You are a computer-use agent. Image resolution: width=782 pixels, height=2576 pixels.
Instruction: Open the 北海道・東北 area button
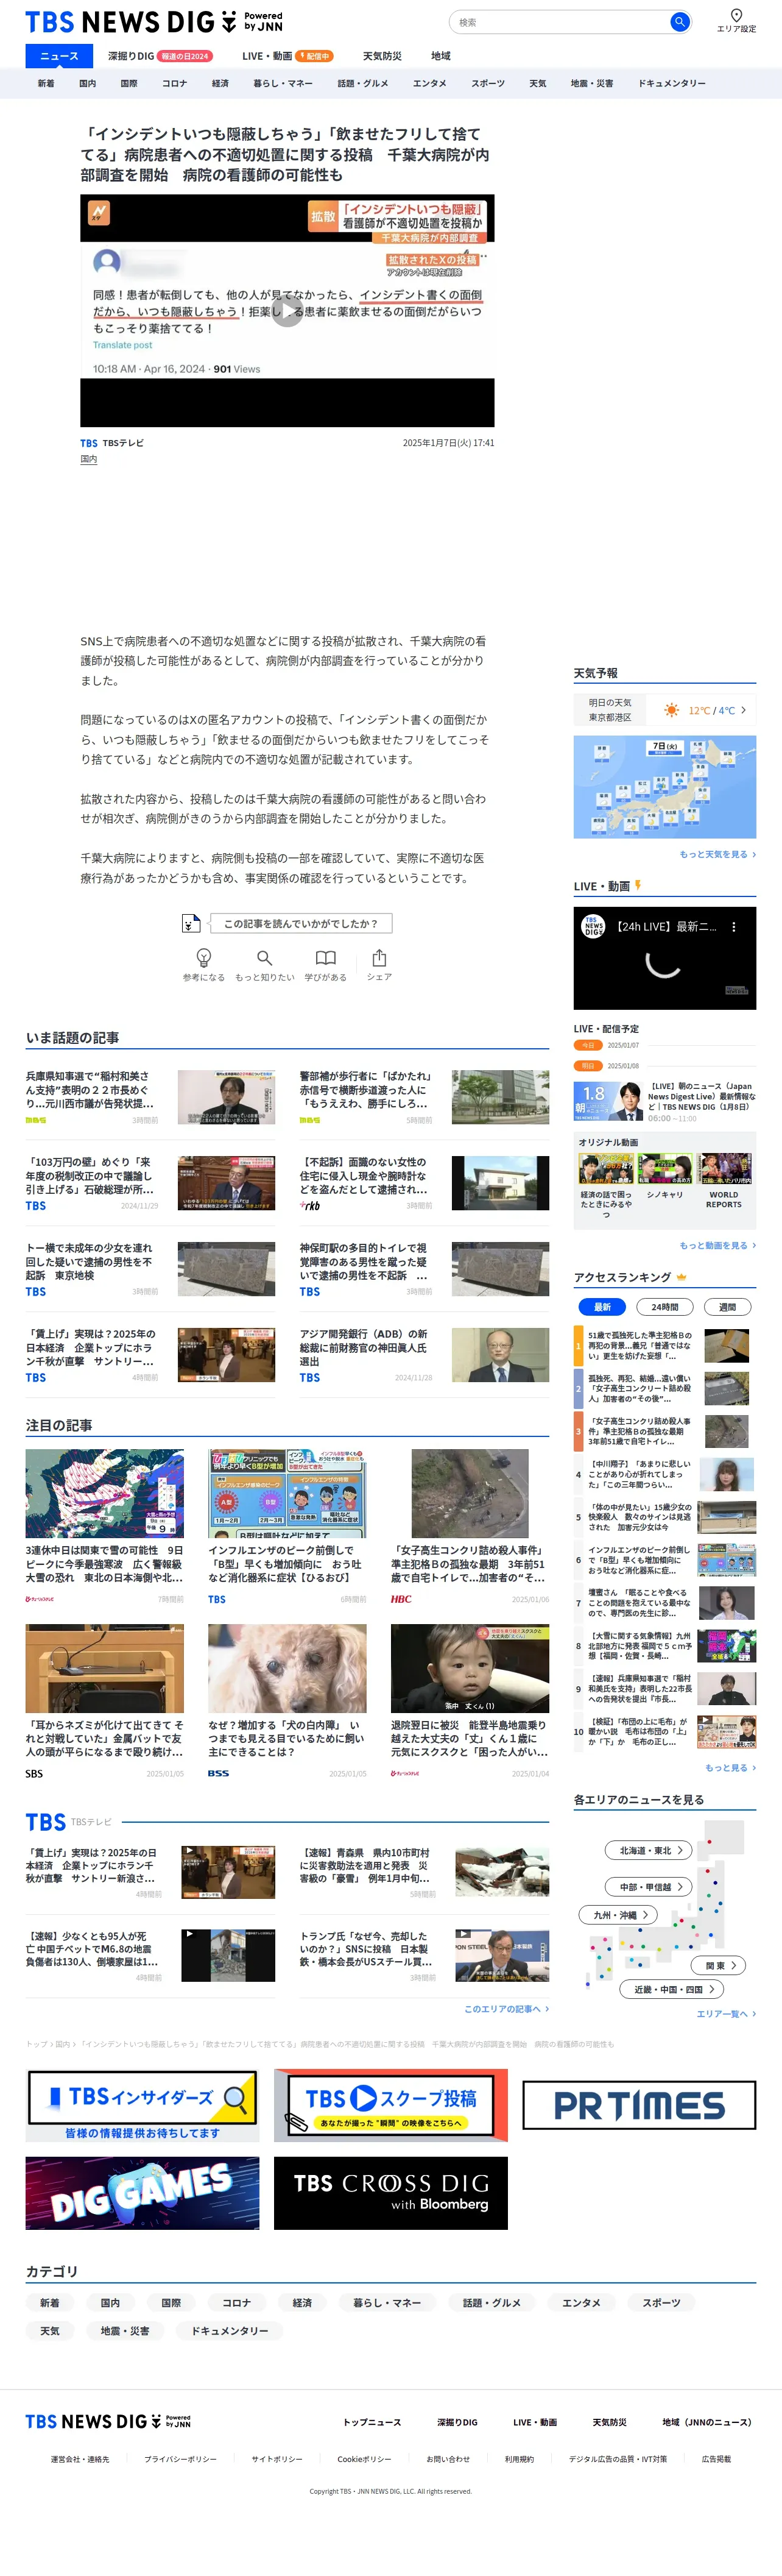(648, 1850)
